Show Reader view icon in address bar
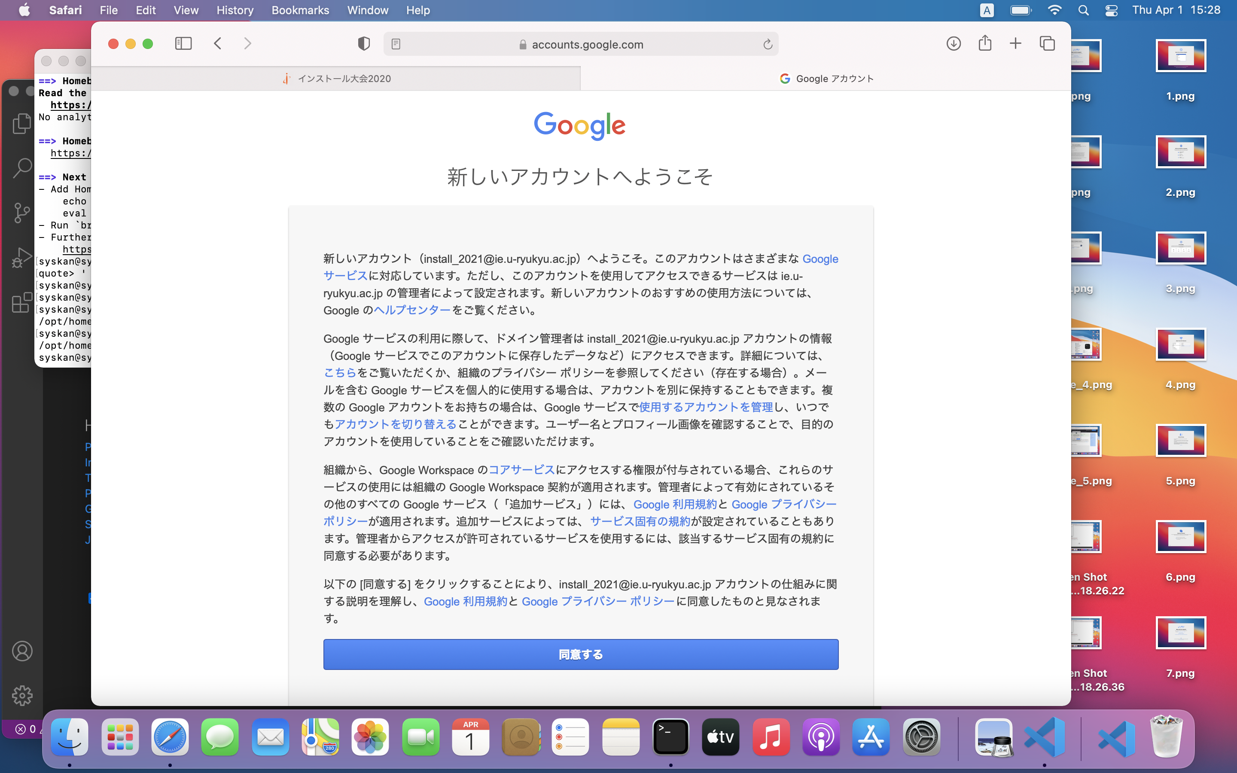Screen dimensions: 1237x773 (396, 45)
